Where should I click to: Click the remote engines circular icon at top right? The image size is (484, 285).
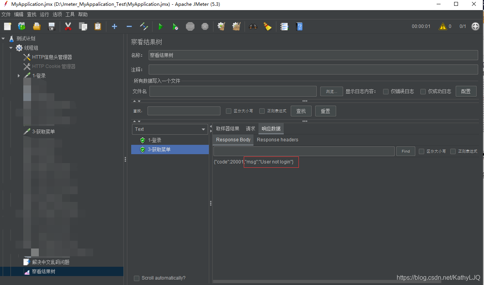pyautogui.click(x=475, y=26)
